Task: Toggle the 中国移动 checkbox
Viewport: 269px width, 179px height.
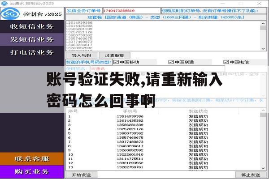Action: point(116,62)
